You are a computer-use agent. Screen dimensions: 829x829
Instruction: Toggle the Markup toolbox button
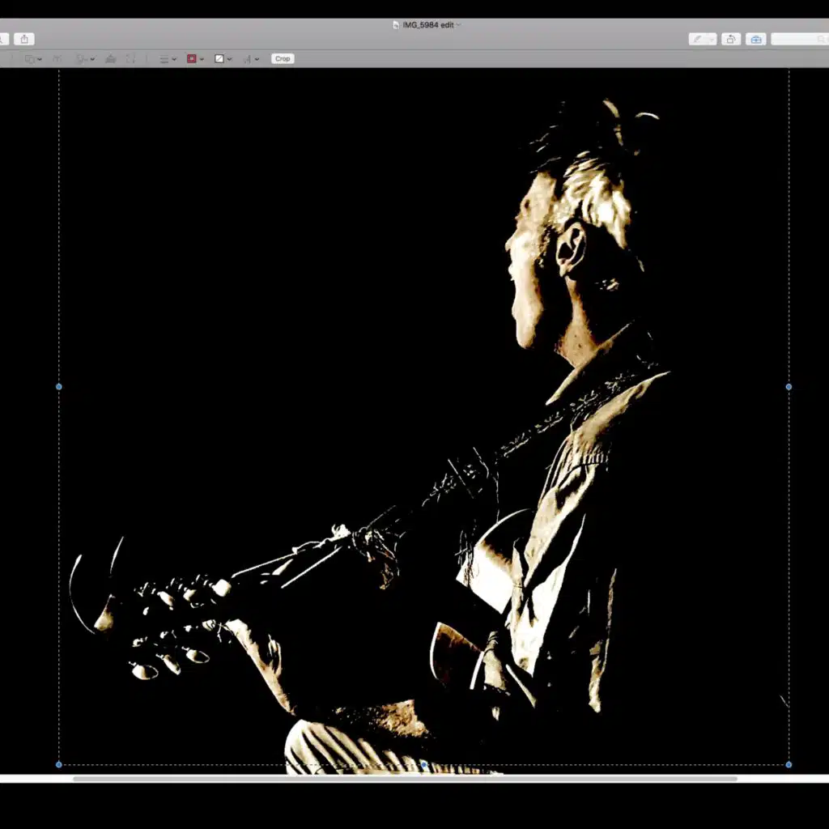[755, 39]
